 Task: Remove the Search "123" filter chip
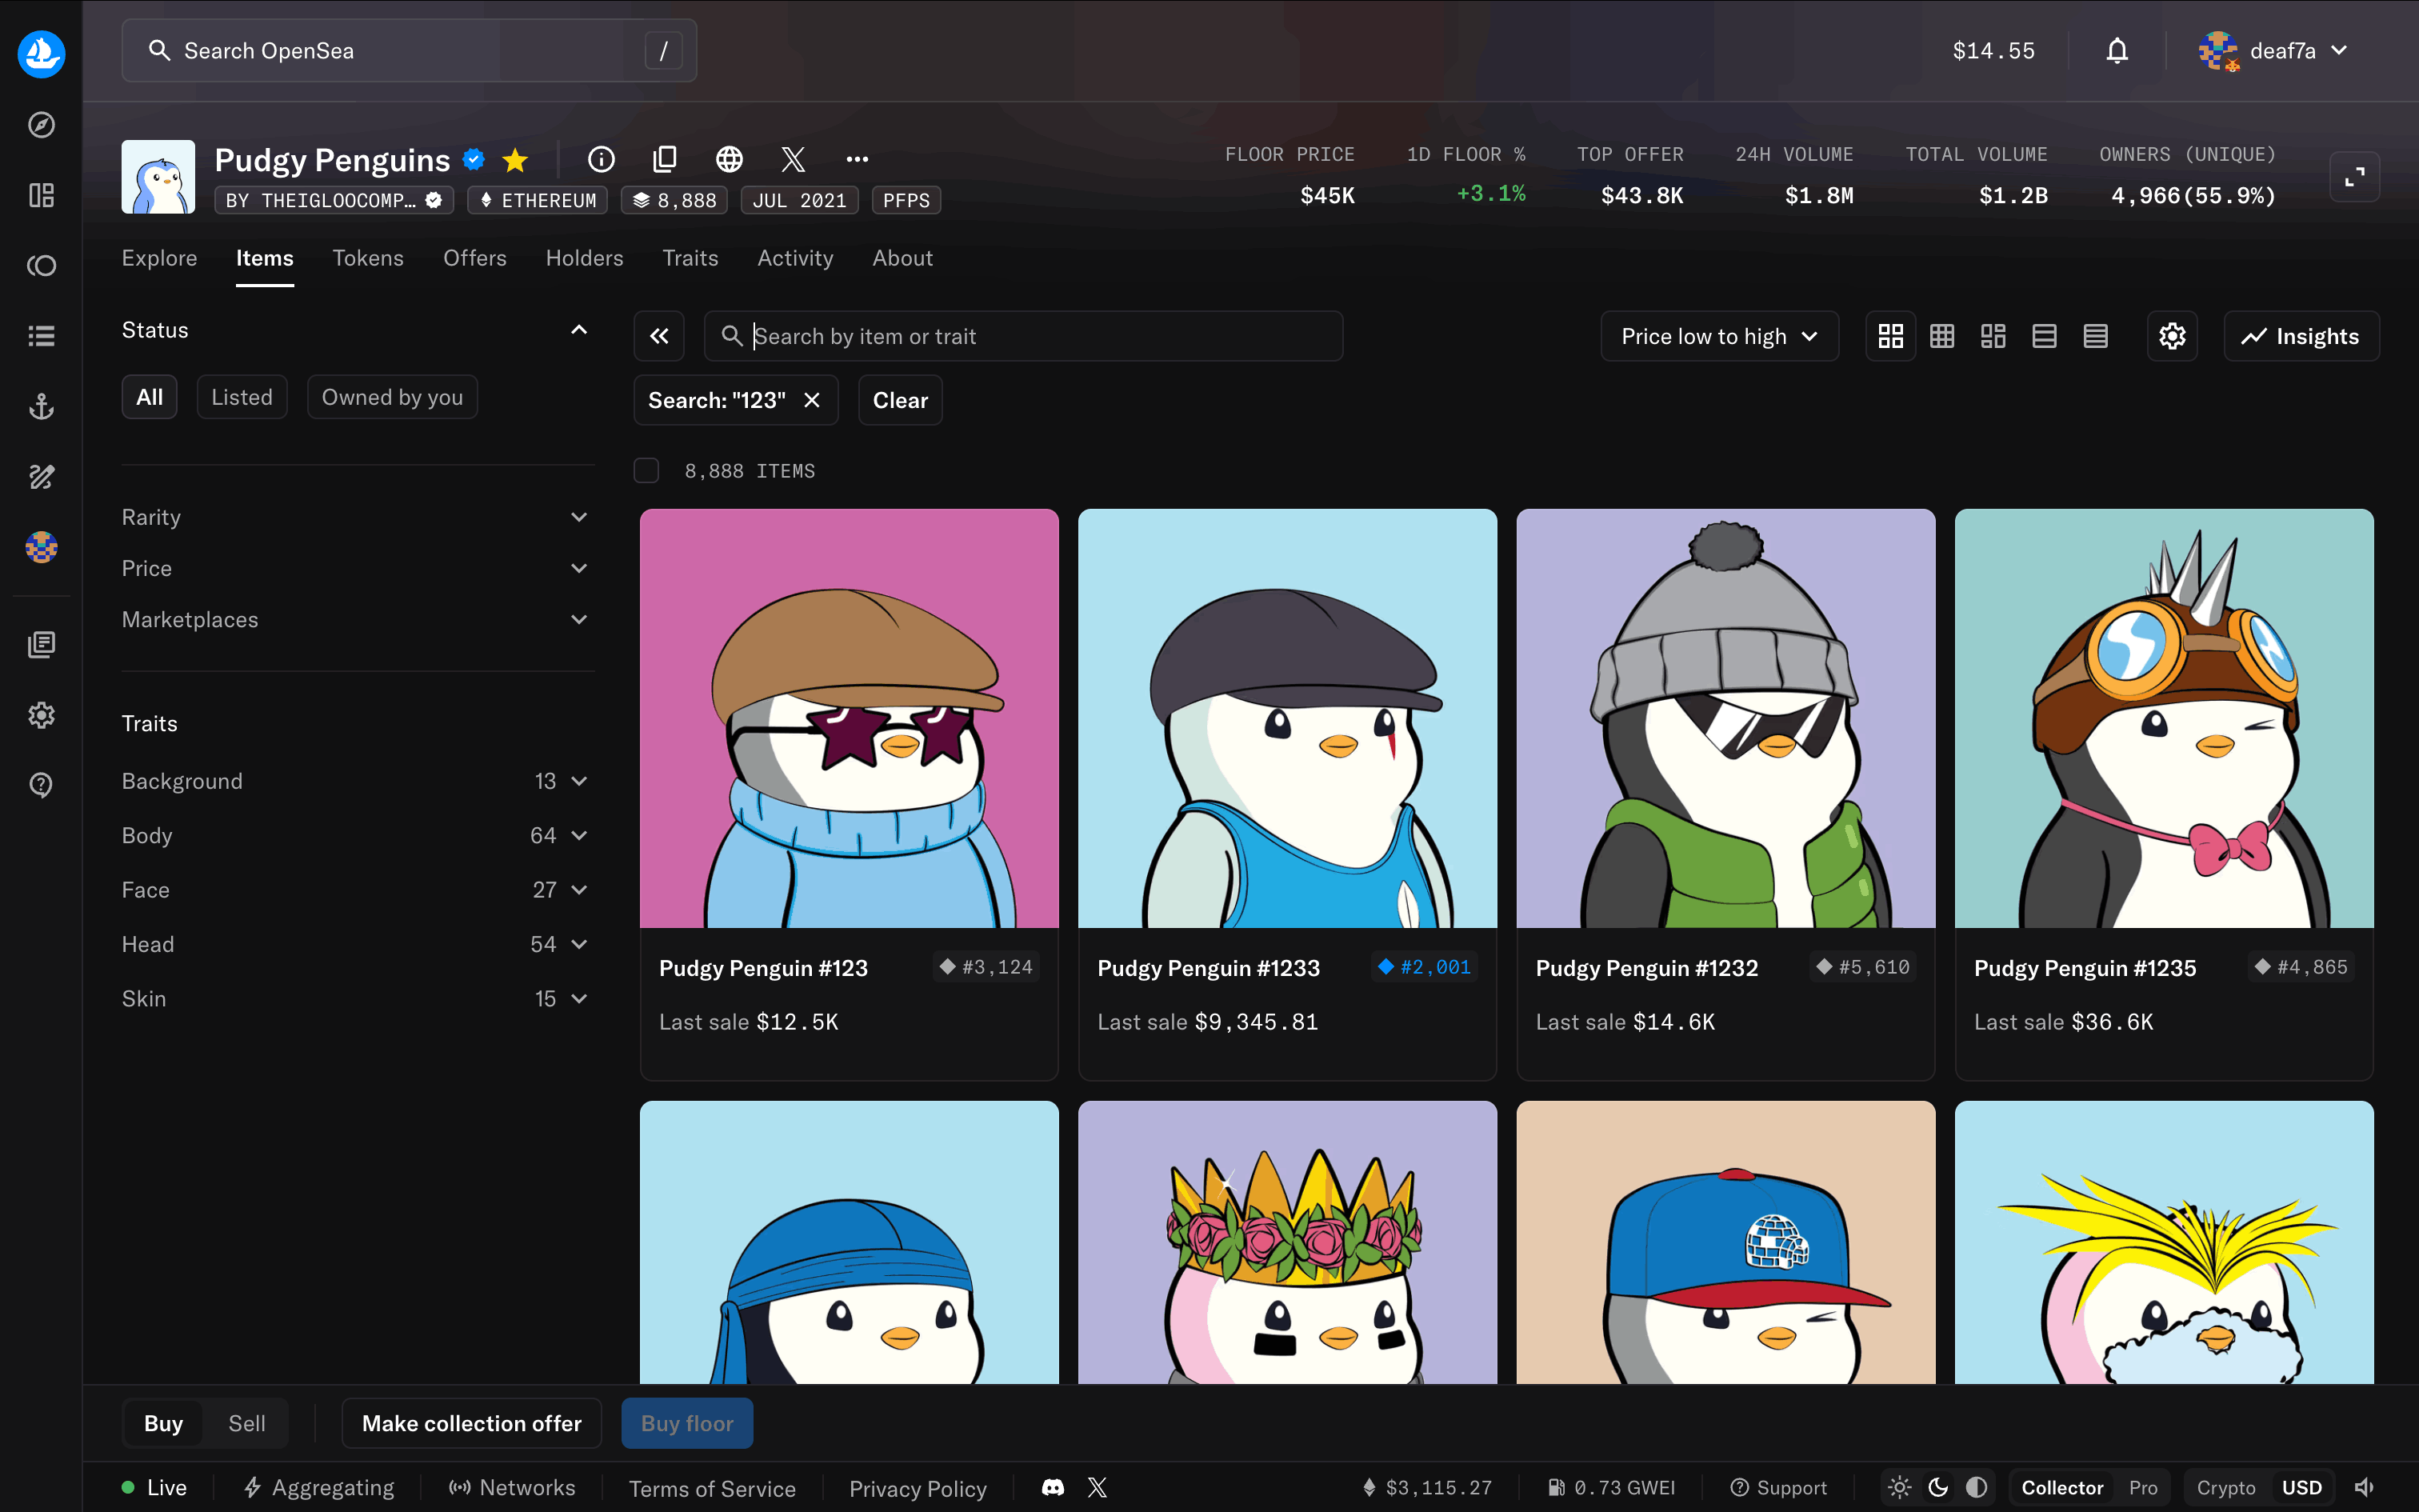pos(812,400)
